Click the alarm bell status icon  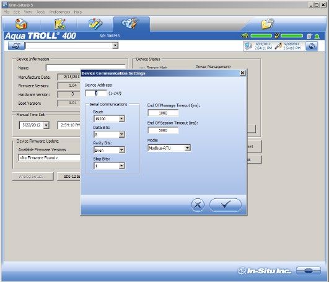point(317,37)
